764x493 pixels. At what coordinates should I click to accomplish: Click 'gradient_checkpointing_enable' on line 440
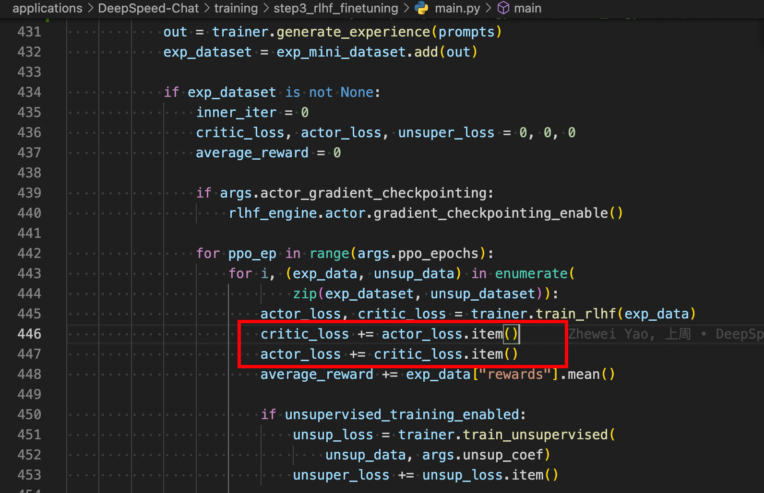[x=491, y=213]
